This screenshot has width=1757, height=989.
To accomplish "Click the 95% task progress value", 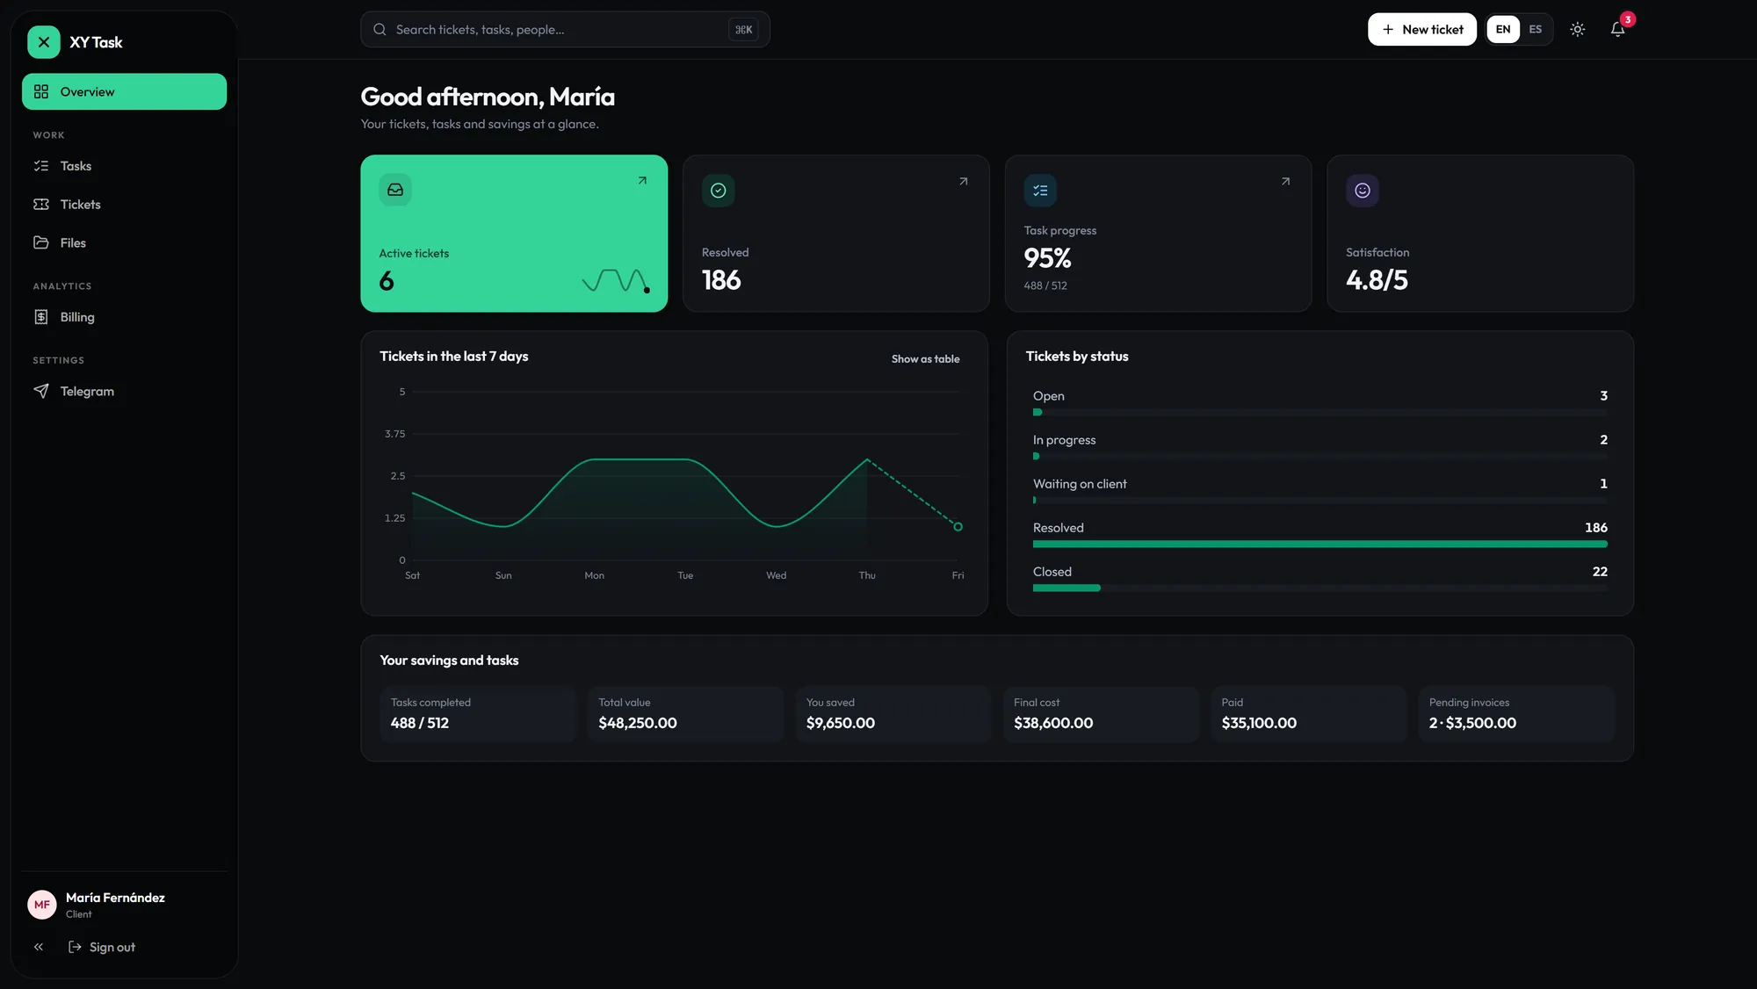I will click(1047, 258).
